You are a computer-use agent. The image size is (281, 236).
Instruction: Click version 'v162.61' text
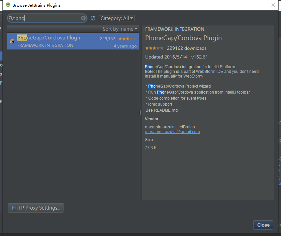pyautogui.click(x=199, y=57)
